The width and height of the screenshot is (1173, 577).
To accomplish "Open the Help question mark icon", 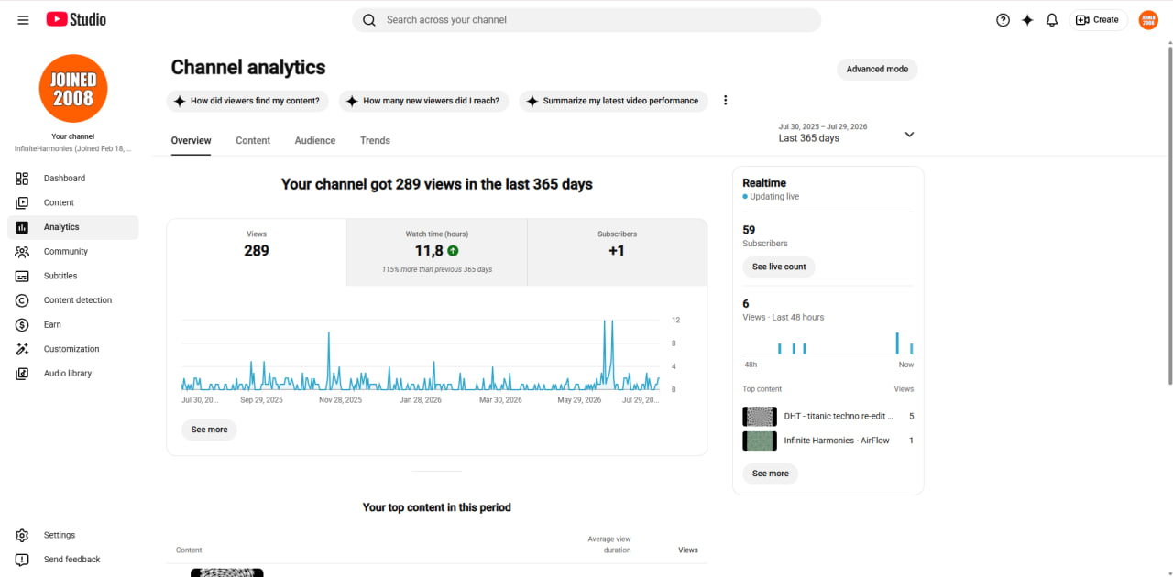I will tap(1003, 20).
